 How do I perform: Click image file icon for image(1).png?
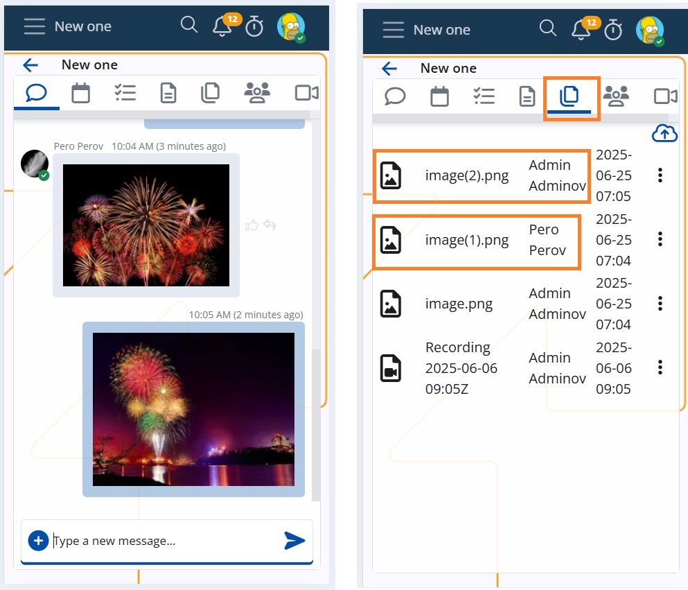[x=391, y=240]
